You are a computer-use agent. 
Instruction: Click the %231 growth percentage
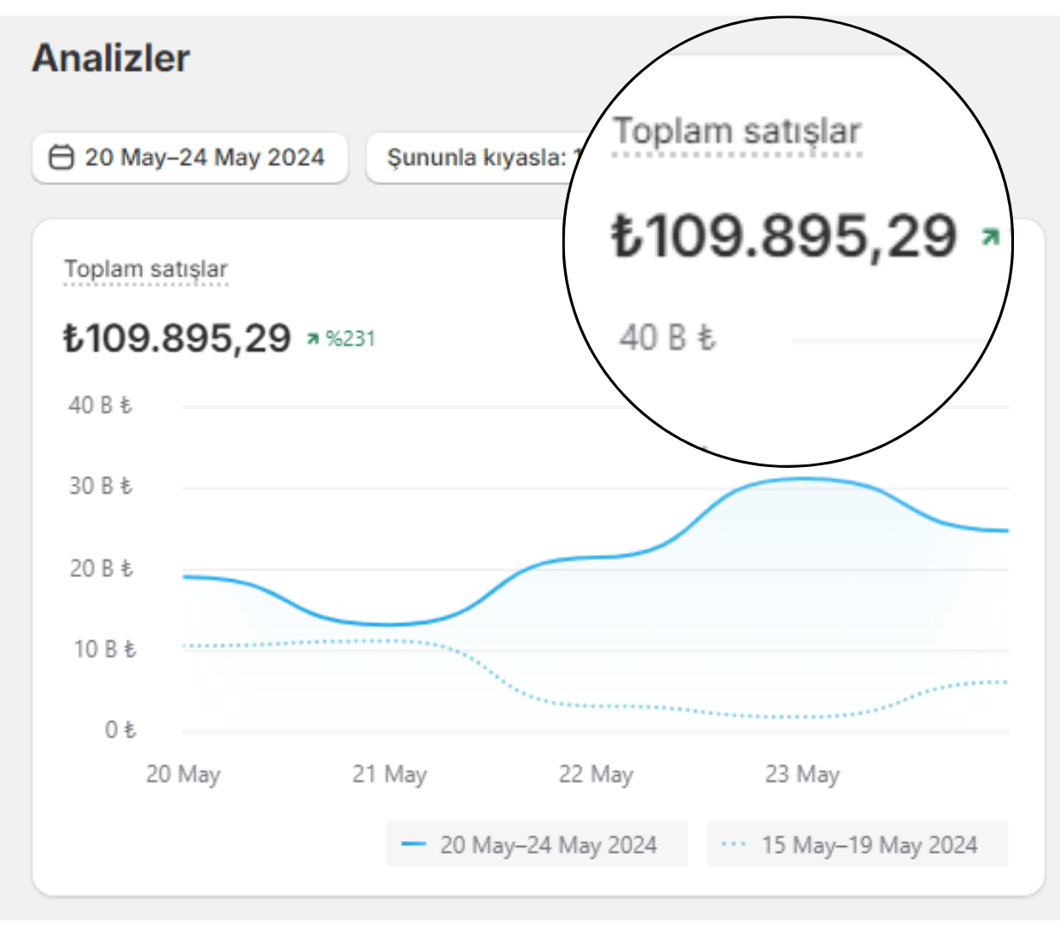(x=351, y=339)
